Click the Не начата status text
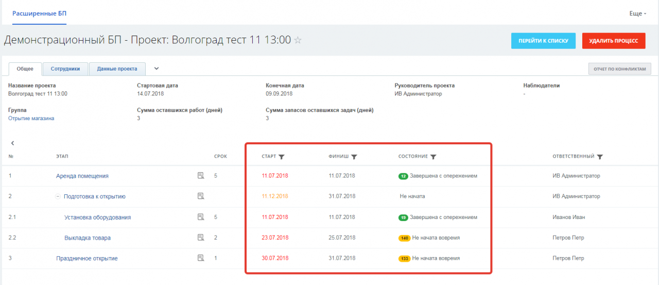Image resolution: width=659 pixels, height=285 pixels. (x=412, y=196)
